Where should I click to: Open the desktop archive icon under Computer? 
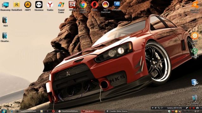pos(5,22)
